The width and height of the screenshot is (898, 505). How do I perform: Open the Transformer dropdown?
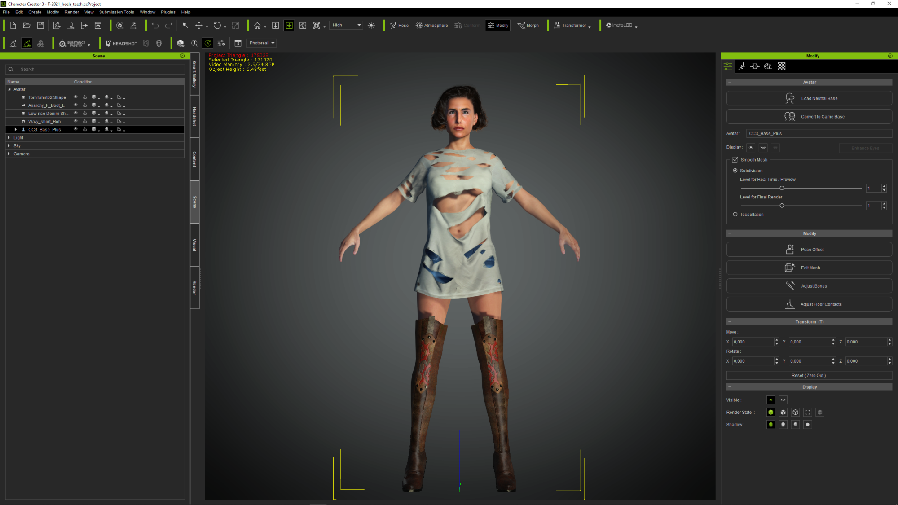(572, 26)
